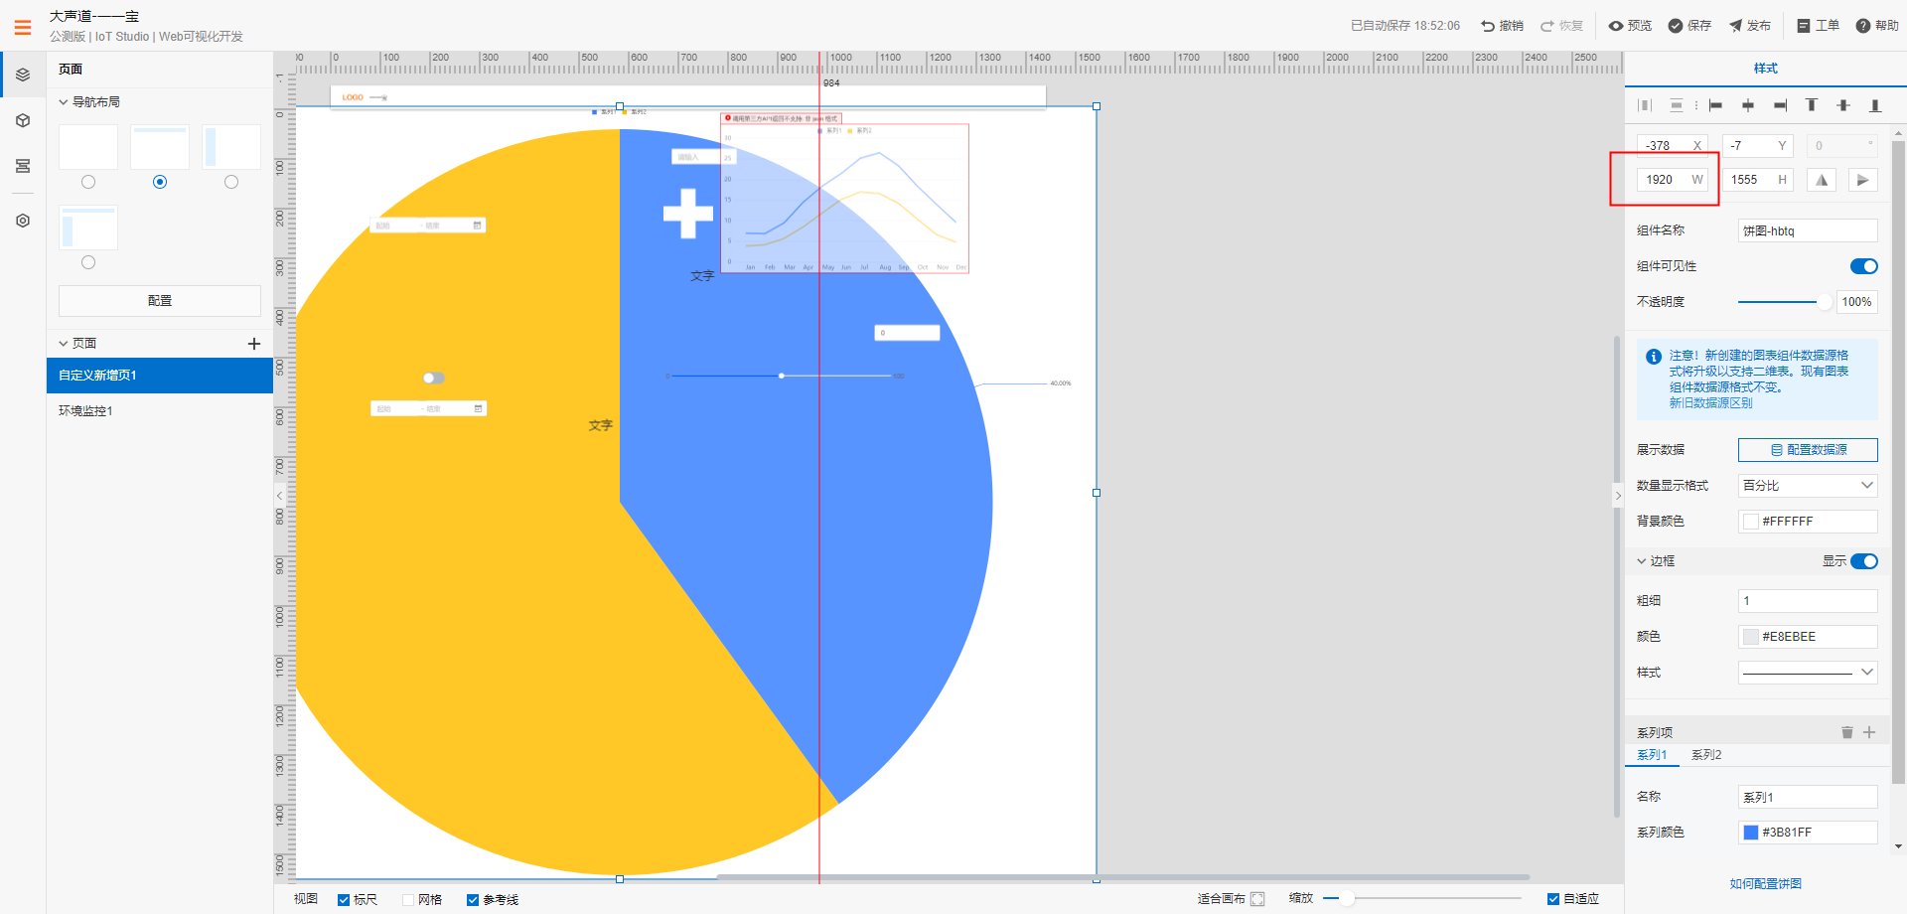Enable the 网格 grid checkbox
Image resolution: width=1907 pixels, height=914 pixels.
coord(408,900)
